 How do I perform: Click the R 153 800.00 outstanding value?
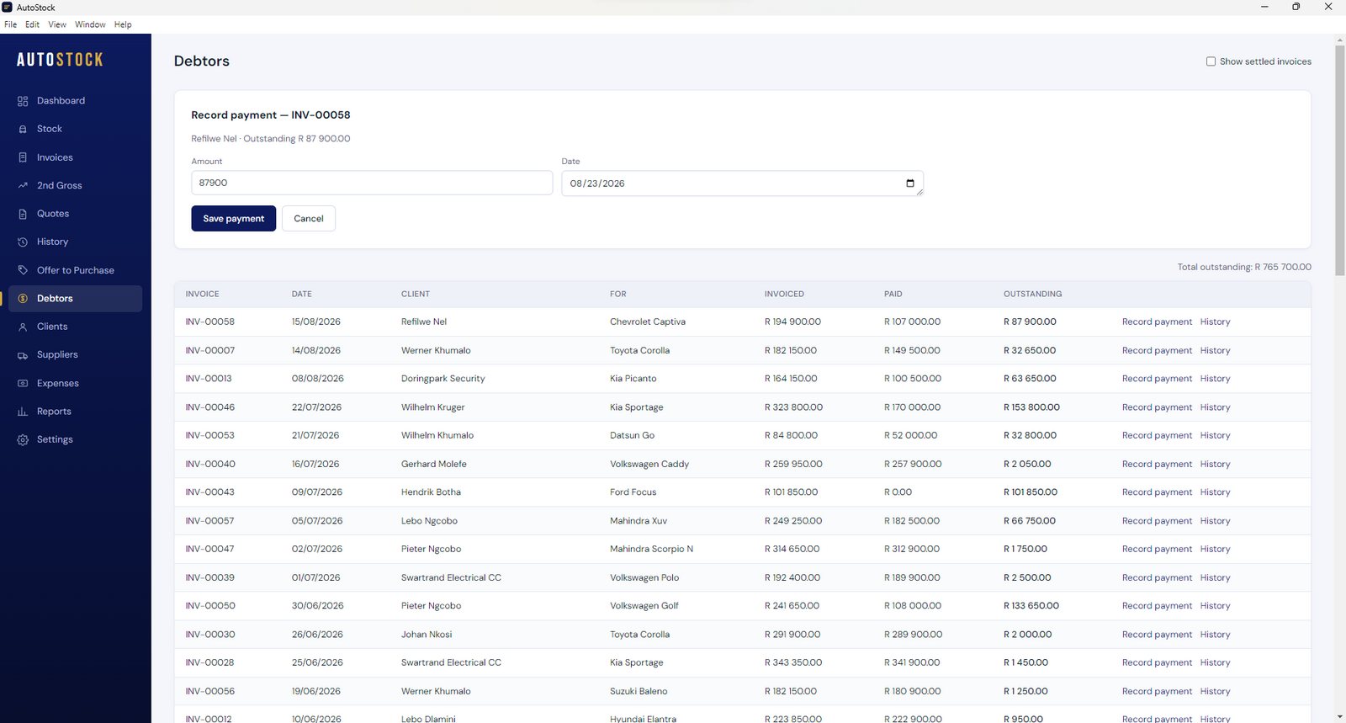pyautogui.click(x=1031, y=407)
